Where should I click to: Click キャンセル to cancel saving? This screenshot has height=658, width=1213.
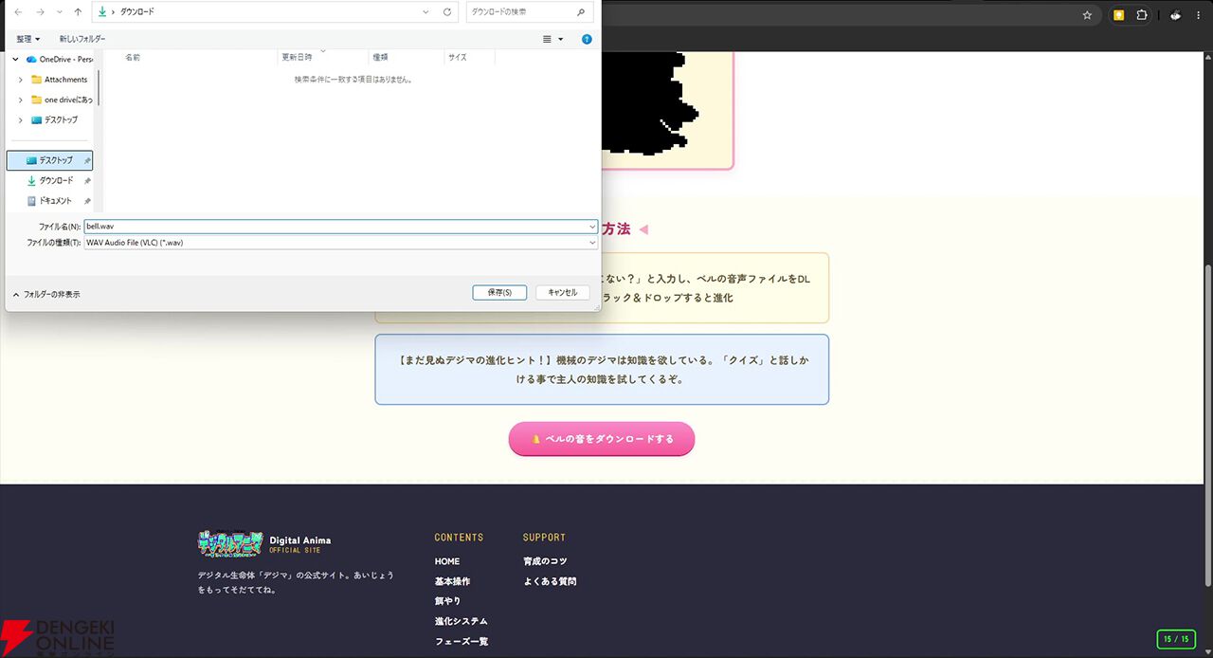coord(563,292)
